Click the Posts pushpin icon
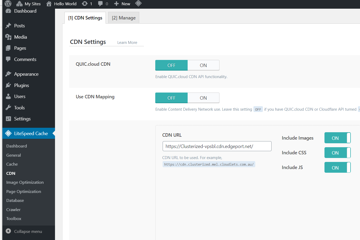This screenshot has height=240, width=360. coord(8,25)
